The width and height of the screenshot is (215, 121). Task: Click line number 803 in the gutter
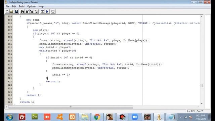click(x=10, y=16)
